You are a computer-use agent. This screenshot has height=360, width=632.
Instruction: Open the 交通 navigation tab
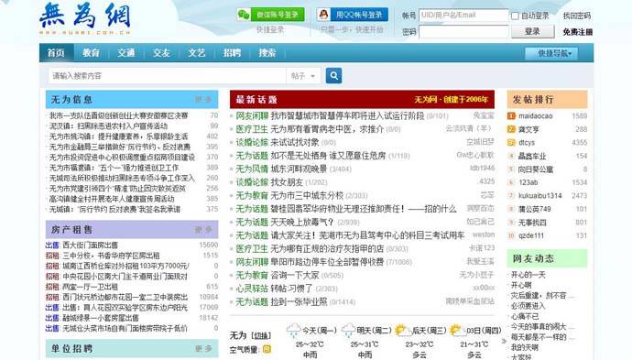(x=126, y=53)
